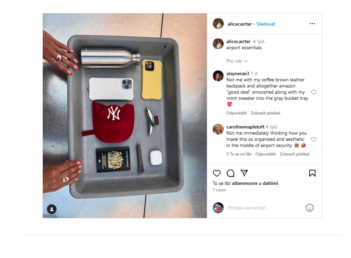Open alaynerae3's profile avatar
Image resolution: width=351 pixels, height=258 pixels.
click(x=218, y=76)
